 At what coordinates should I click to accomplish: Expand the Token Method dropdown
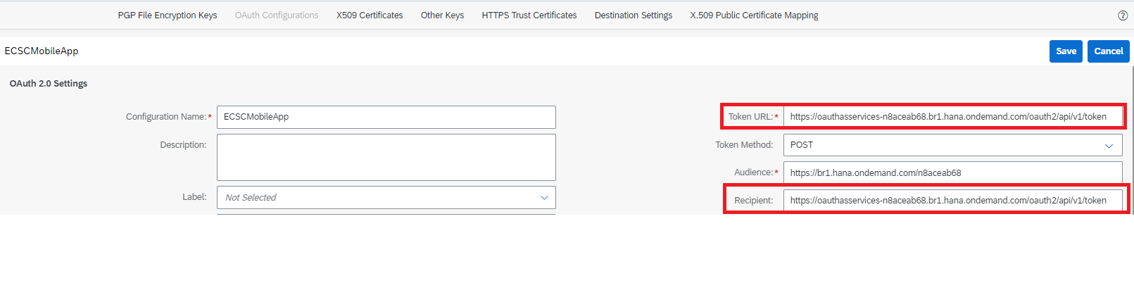(x=953, y=145)
